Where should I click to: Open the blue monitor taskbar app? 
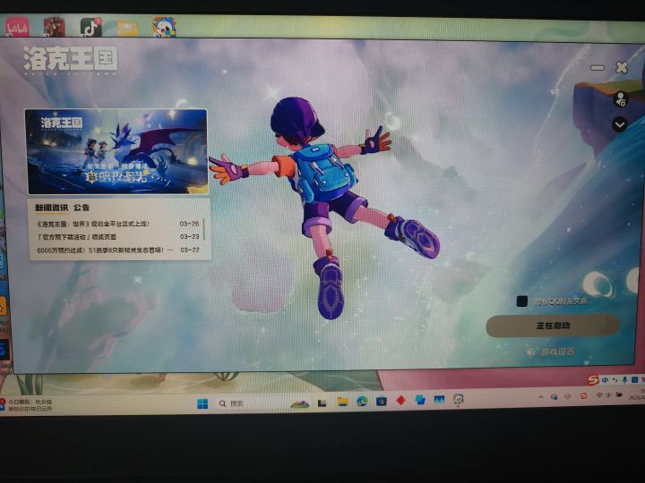pos(439,400)
